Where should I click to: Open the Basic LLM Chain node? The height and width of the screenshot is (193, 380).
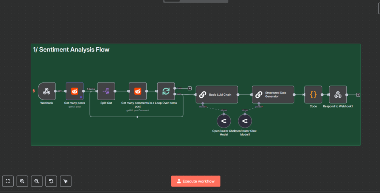tap(217, 95)
